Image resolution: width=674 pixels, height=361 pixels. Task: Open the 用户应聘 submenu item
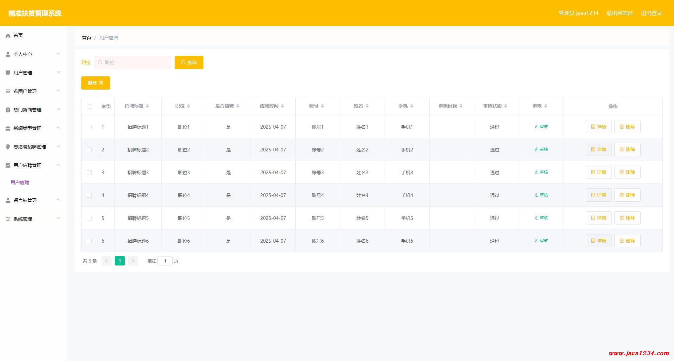pos(20,182)
